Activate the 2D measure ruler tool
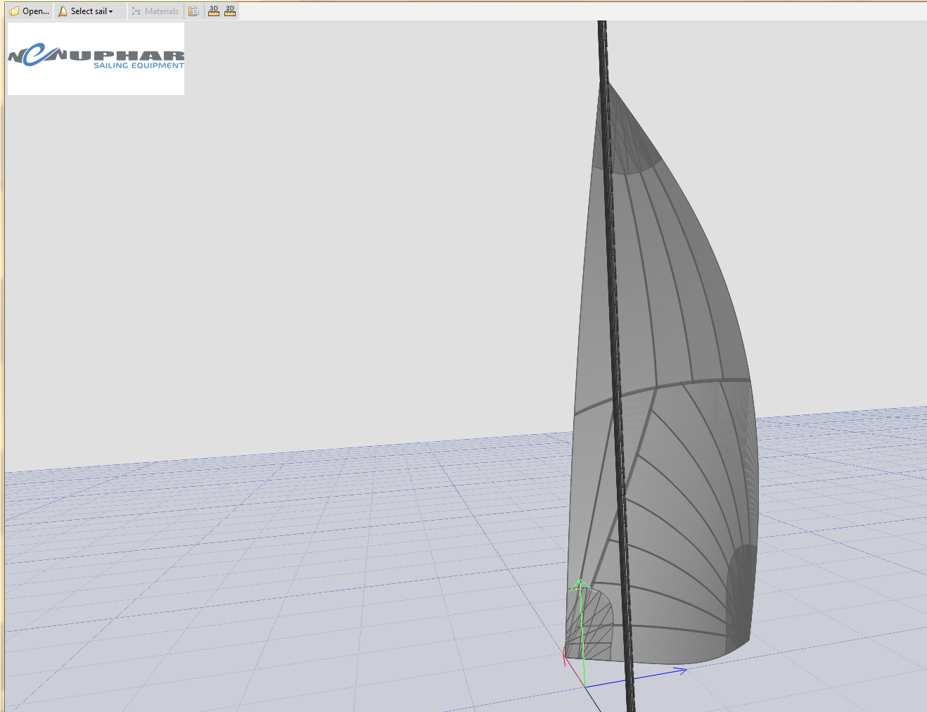The height and width of the screenshot is (712, 927). click(230, 11)
